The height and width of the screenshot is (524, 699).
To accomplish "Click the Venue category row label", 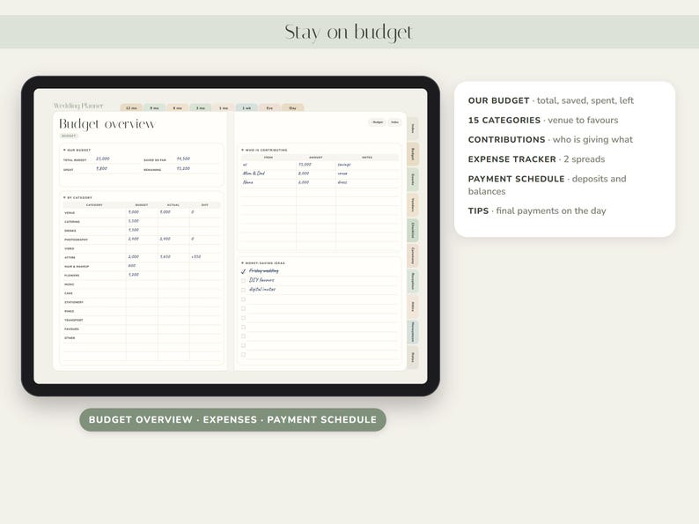I will 70,213.
